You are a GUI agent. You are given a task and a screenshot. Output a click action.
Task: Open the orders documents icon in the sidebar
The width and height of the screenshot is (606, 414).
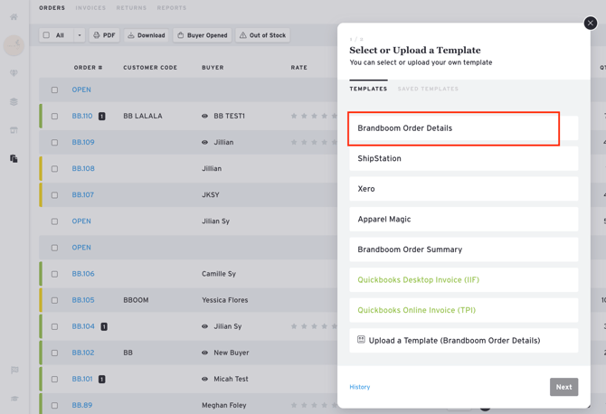(14, 158)
